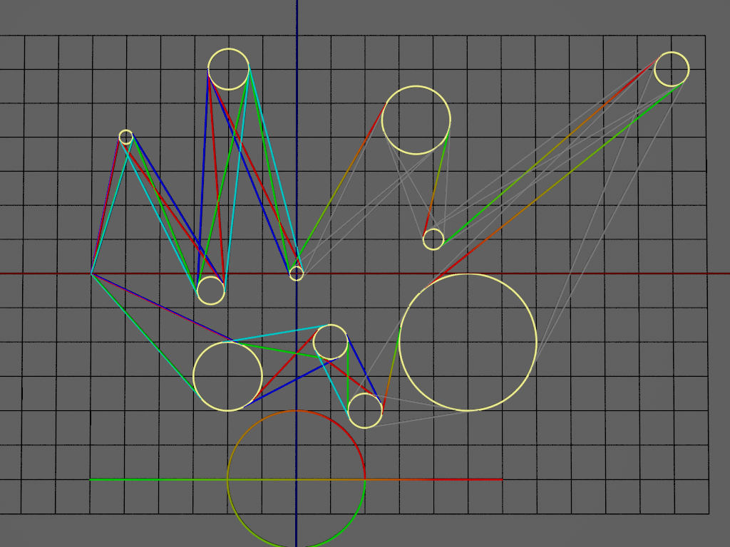Select the yellow circle at the cyan line's right end

[331, 342]
